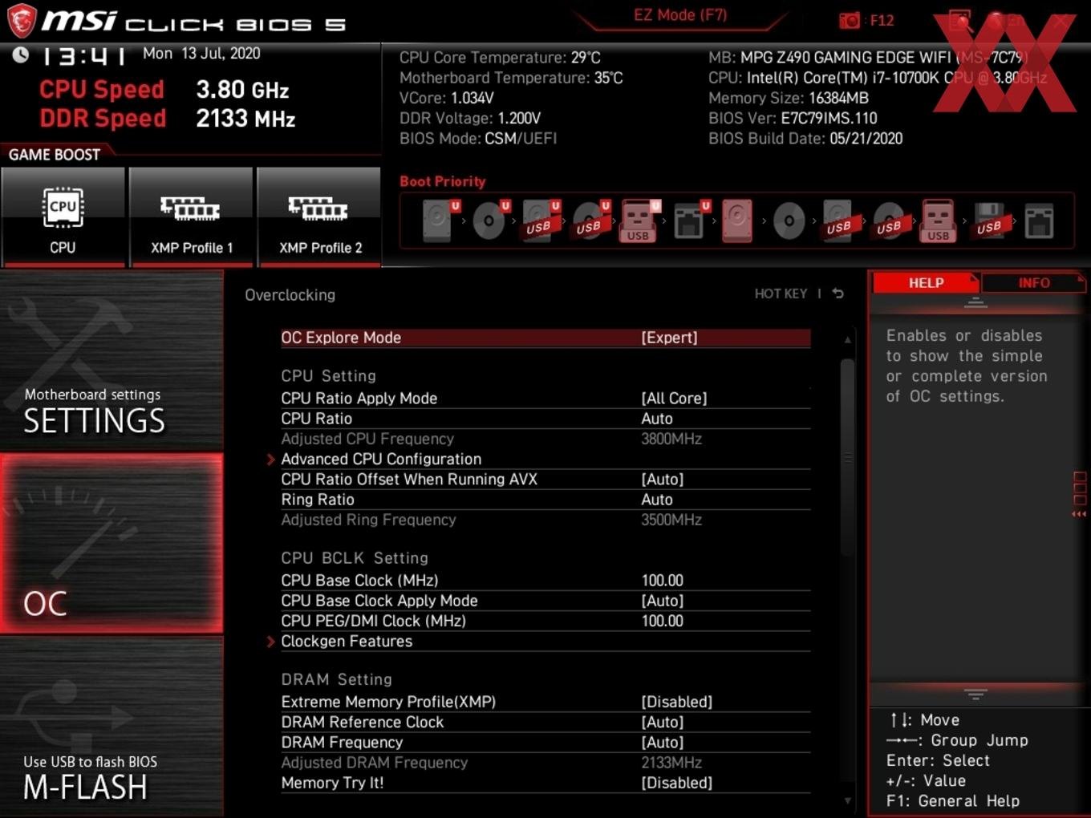This screenshot has width=1091, height=818.
Task: Click CPU Core Temperature: 29°C readout
Action: click(x=500, y=58)
